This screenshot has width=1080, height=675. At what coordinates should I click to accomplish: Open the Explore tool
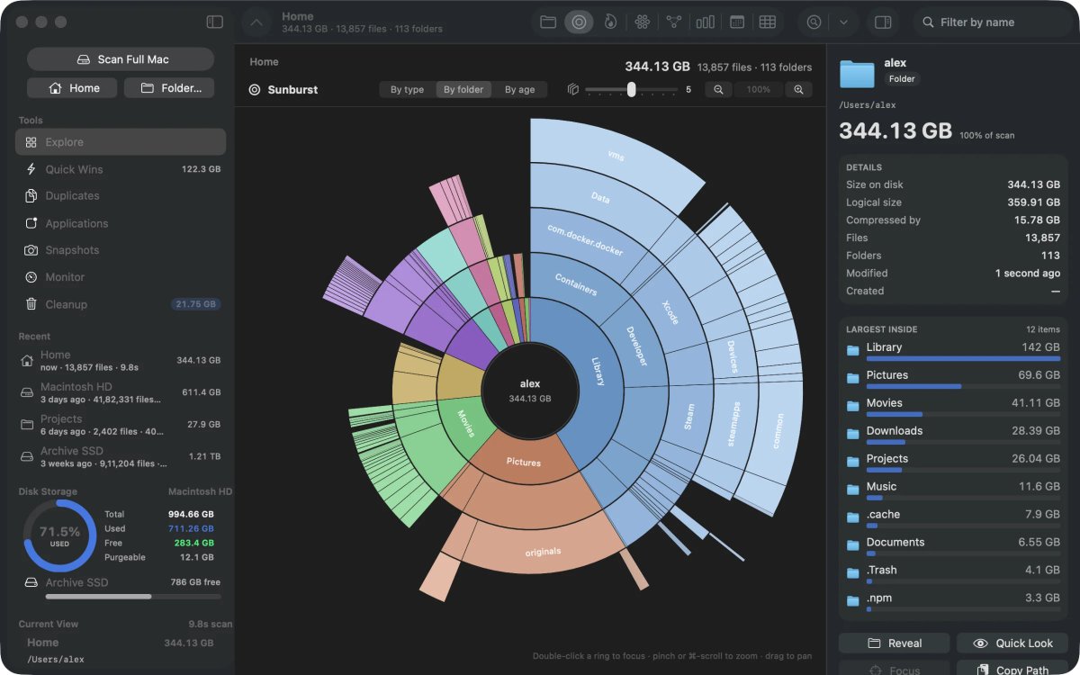[121, 142]
